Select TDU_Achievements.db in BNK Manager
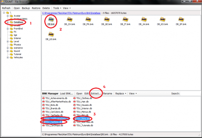 55,98
